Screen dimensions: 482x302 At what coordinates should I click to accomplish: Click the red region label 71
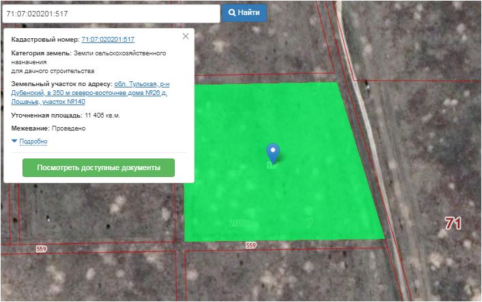click(453, 223)
